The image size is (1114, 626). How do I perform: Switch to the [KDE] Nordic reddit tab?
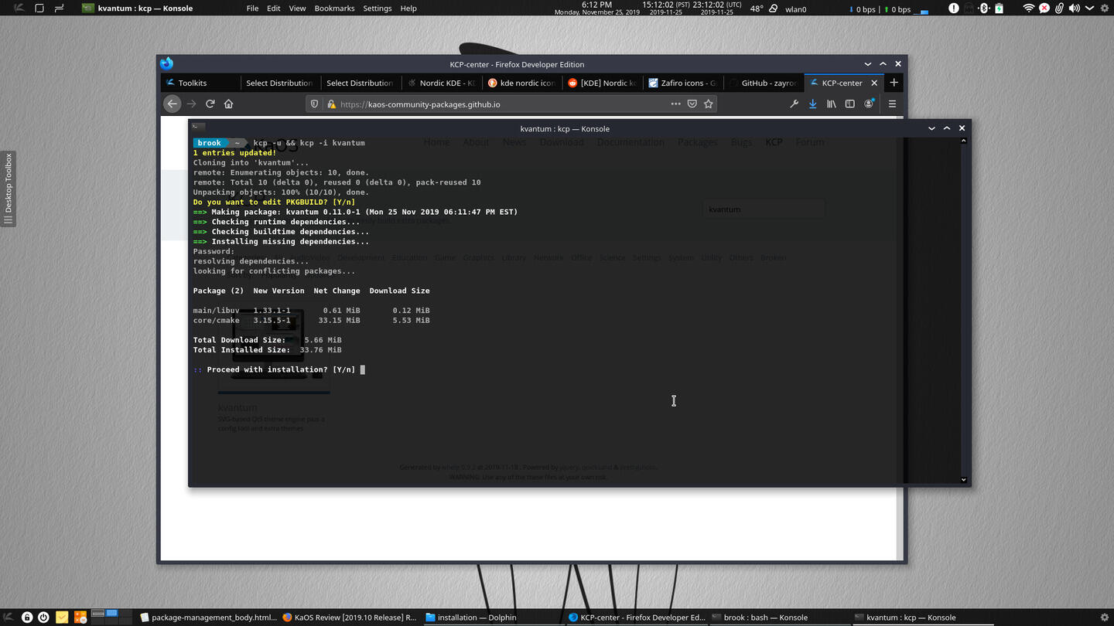602,83
